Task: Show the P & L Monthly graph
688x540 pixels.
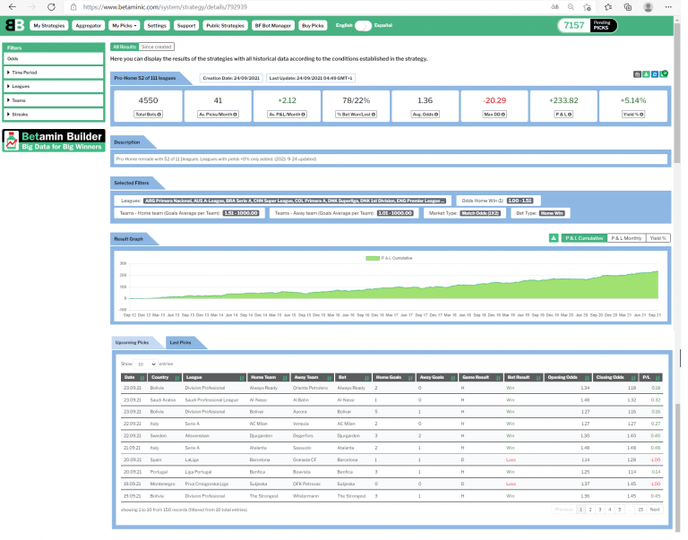Action: [x=625, y=238]
